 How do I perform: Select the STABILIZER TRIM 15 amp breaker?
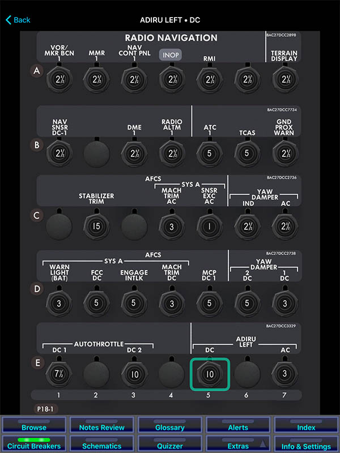pyautogui.click(x=96, y=225)
